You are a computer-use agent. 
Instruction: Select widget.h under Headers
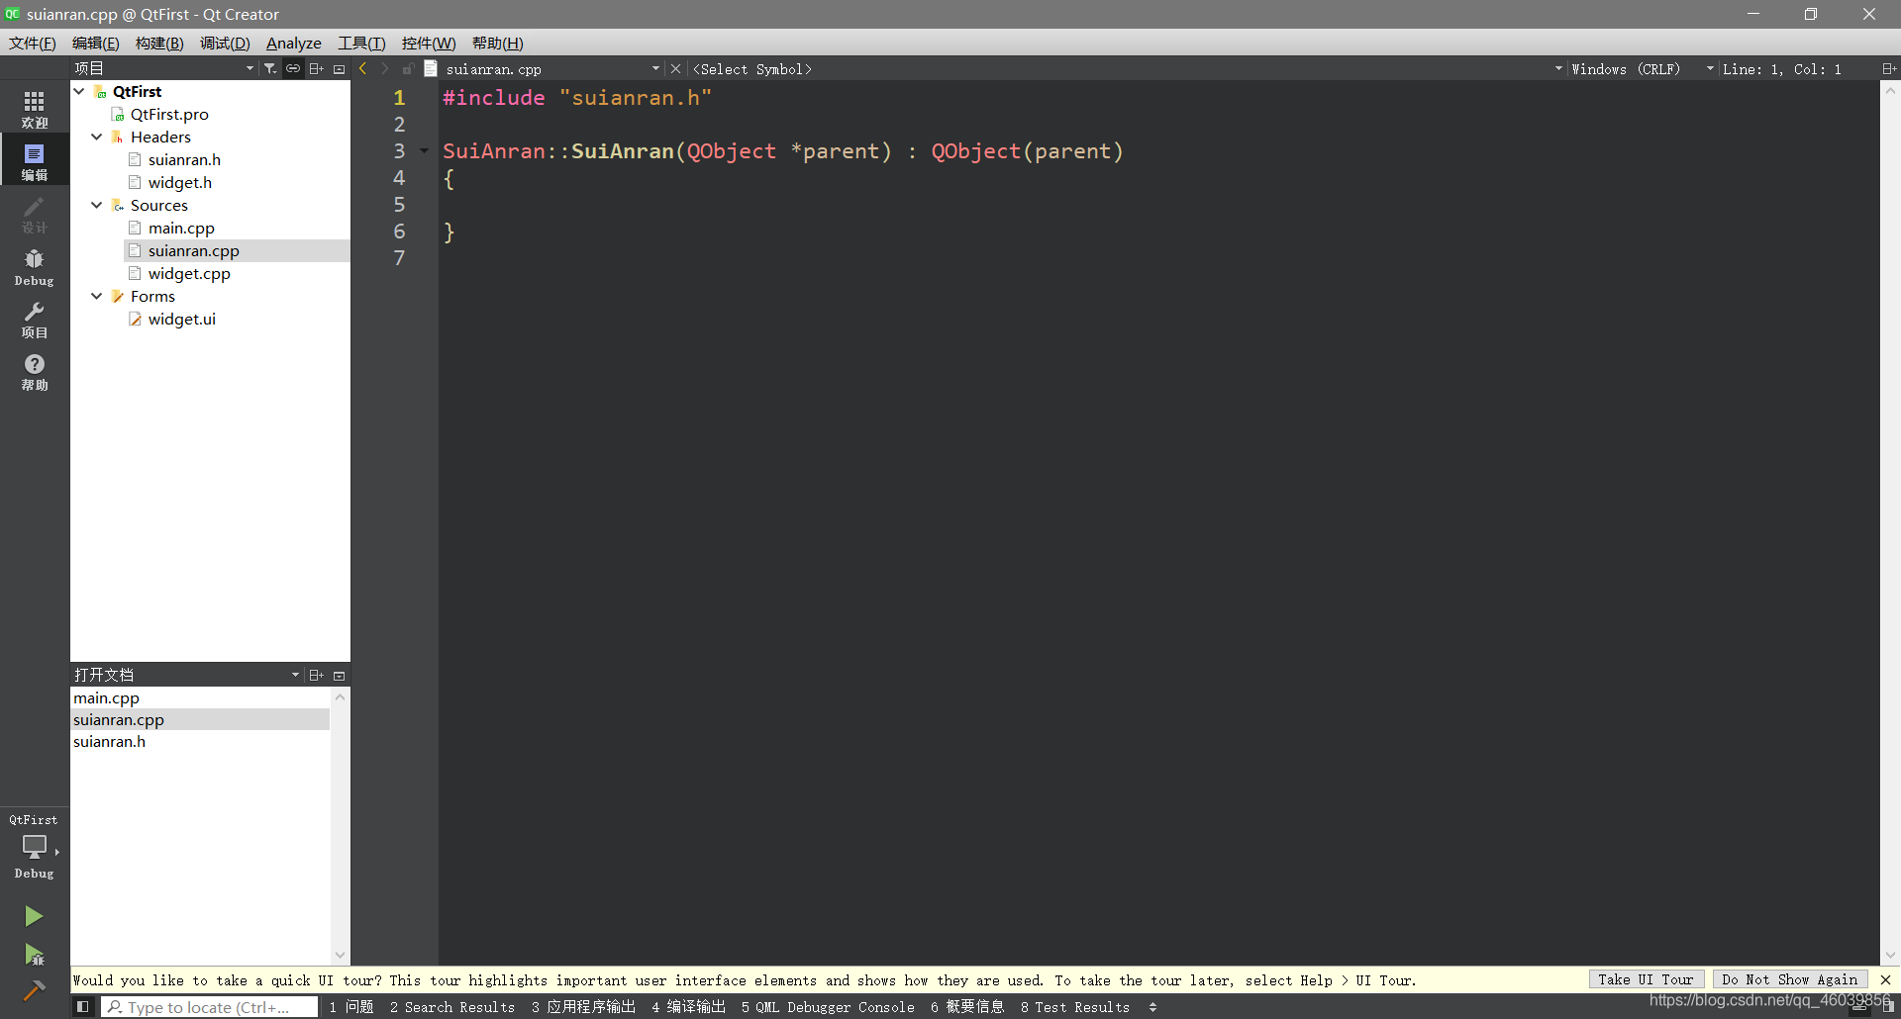[x=180, y=182]
